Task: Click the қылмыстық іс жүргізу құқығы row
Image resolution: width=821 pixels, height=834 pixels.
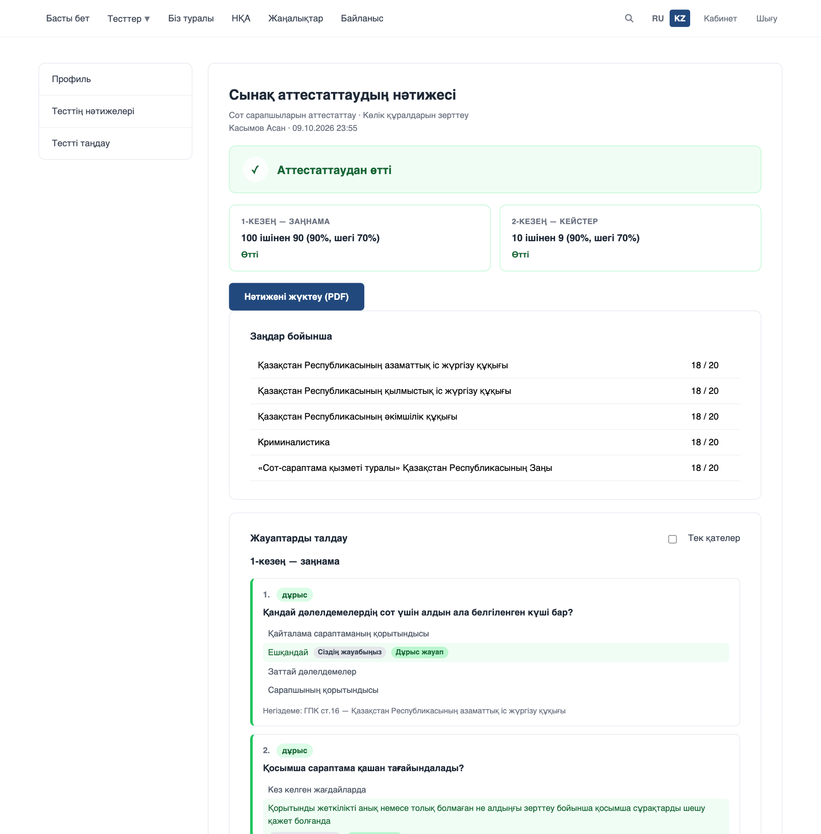Action: [x=495, y=391]
